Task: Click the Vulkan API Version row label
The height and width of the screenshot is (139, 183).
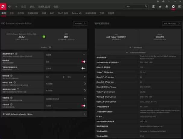Action: [x=105, y=72]
